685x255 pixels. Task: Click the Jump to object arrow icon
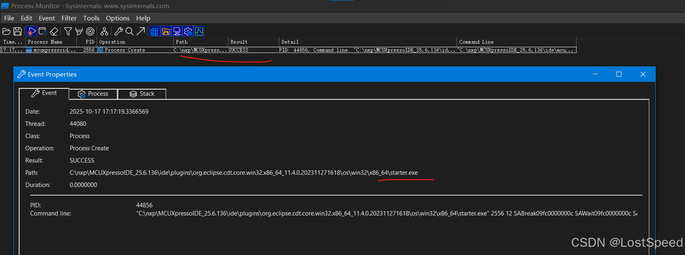141,31
